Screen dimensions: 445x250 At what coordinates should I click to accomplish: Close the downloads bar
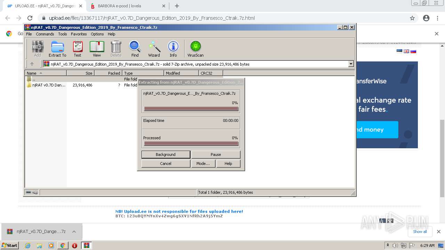coord(438,232)
